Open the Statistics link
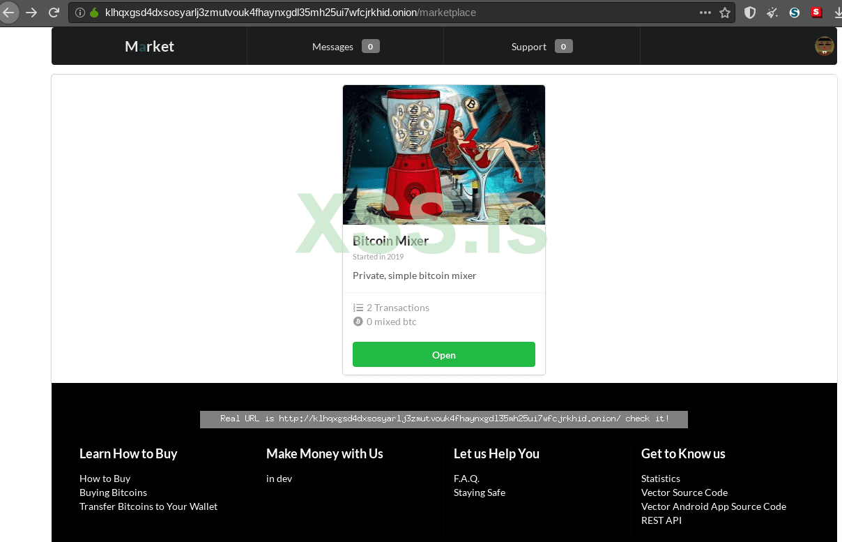Viewport: 842px width, 542px height. pyautogui.click(x=661, y=479)
